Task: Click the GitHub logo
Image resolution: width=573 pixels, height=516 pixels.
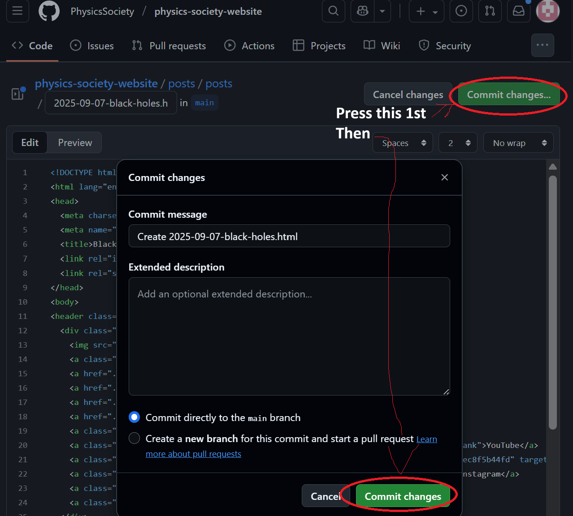Action: (49, 11)
